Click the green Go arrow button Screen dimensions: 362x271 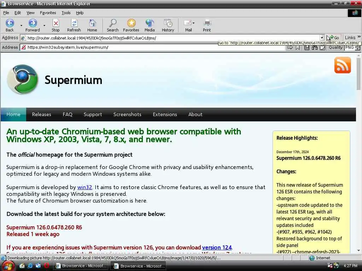pos(334,37)
